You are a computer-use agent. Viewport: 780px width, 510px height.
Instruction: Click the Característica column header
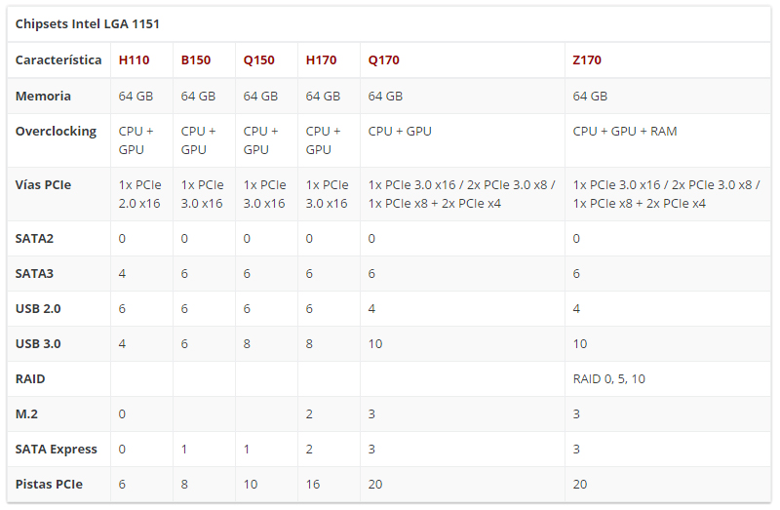58,60
